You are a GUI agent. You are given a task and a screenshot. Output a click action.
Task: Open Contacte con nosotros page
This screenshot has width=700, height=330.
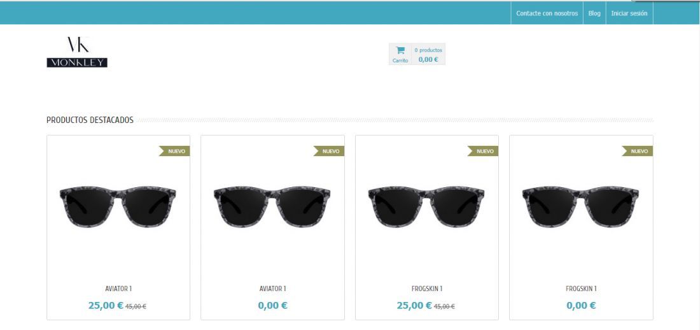[x=547, y=13]
